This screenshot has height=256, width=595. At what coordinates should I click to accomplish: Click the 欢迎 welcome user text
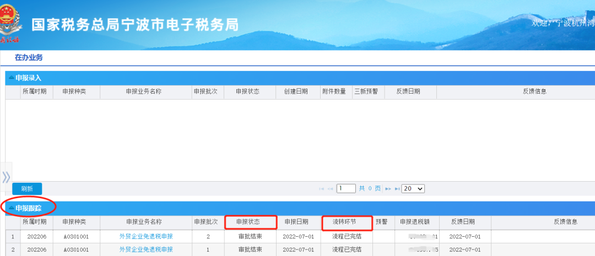pos(563,23)
